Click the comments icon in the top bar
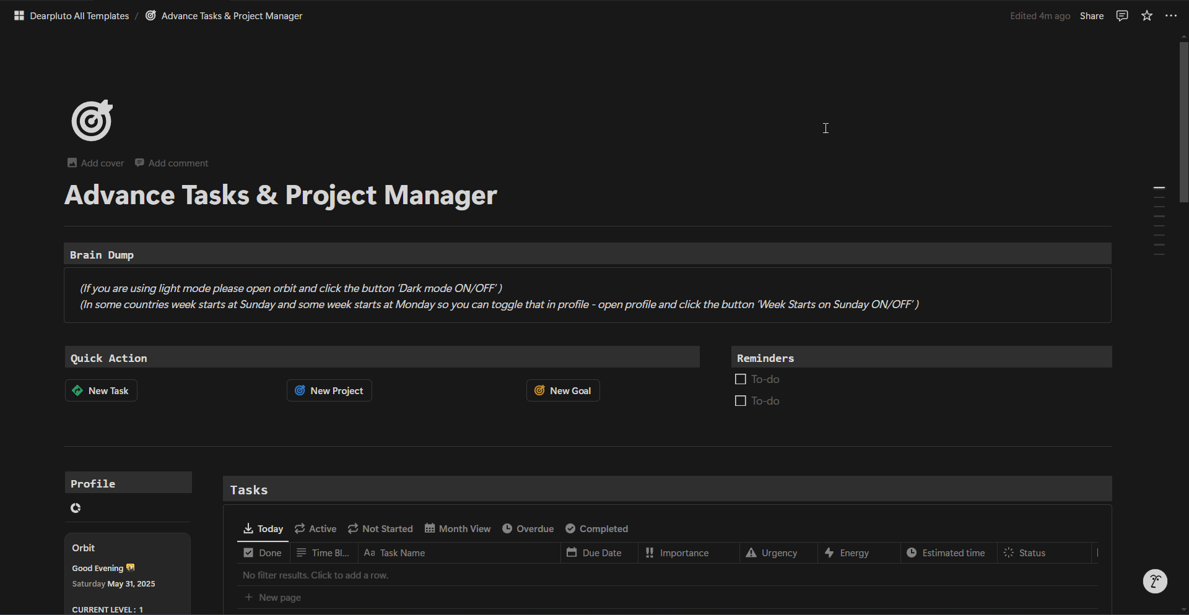The width and height of the screenshot is (1189, 615). (x=1122, y=16)
